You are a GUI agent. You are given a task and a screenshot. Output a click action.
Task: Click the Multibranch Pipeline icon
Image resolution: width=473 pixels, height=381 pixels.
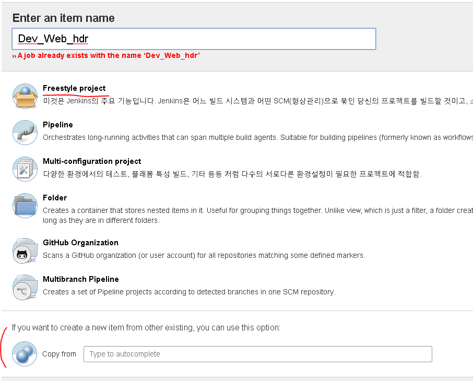point(25,287)
